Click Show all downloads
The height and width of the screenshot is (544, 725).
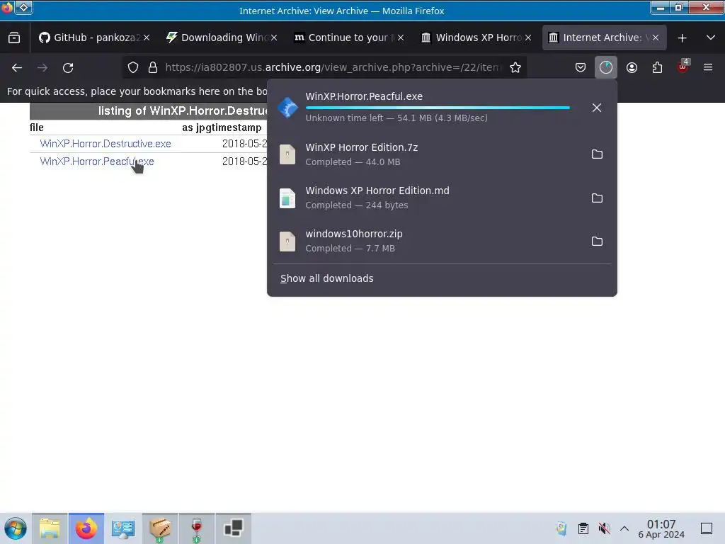(x=326, y=278)
